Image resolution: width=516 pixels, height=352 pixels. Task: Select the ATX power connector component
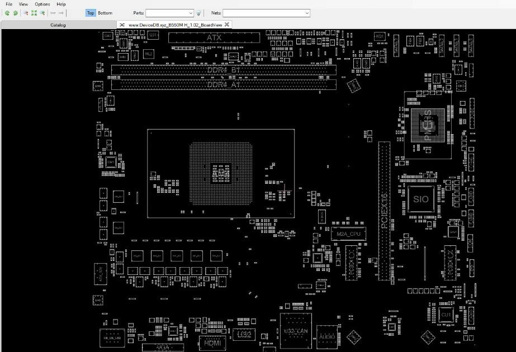tap(214, 38)
